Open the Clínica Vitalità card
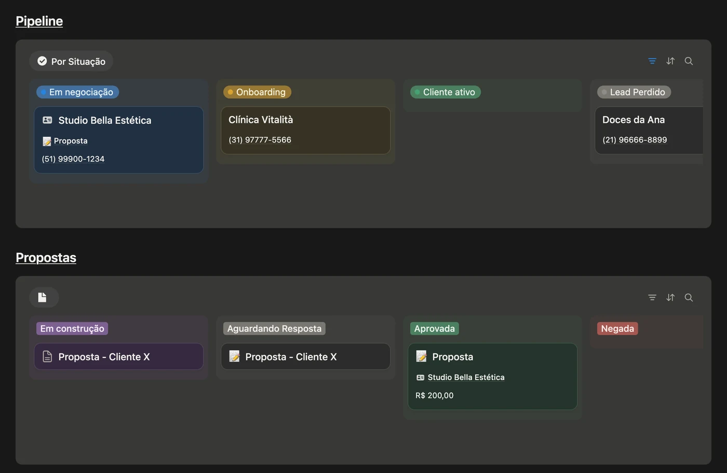This screenshot has width=727, height=473. pyautogui.click(x=305, y=130)
